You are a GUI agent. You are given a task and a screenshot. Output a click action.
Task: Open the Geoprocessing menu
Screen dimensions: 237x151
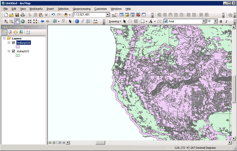click(82, 9)
